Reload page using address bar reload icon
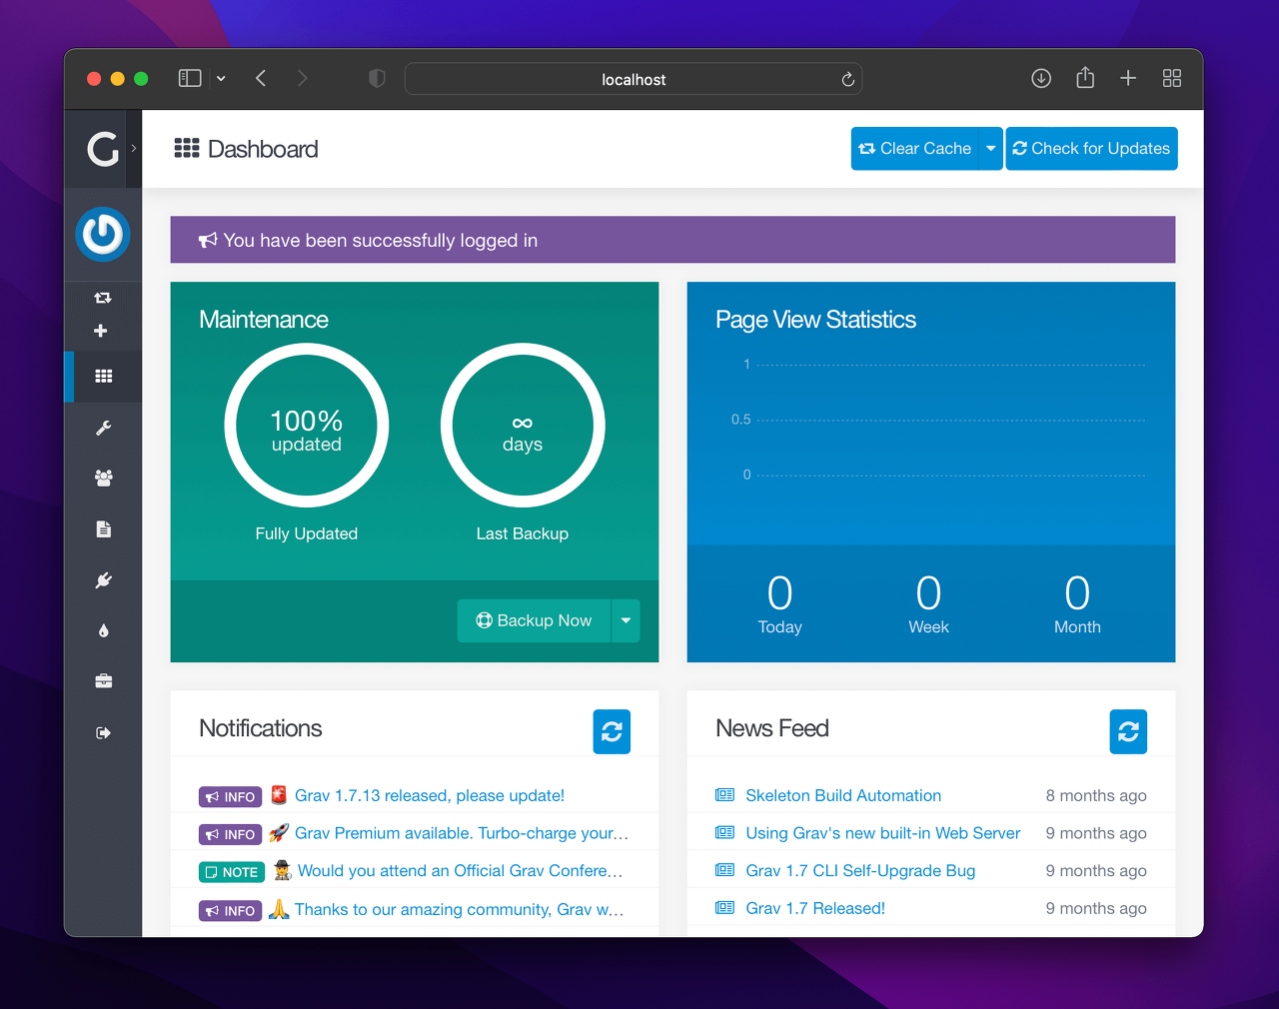Screen dimensions: 1279x1009 pos(848,79)
